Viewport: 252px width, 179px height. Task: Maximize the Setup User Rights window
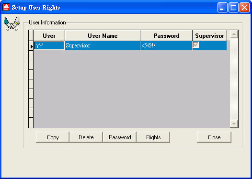233,7
